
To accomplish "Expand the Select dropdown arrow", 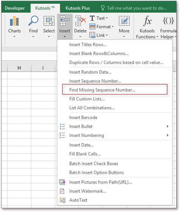I will (49, 37).
